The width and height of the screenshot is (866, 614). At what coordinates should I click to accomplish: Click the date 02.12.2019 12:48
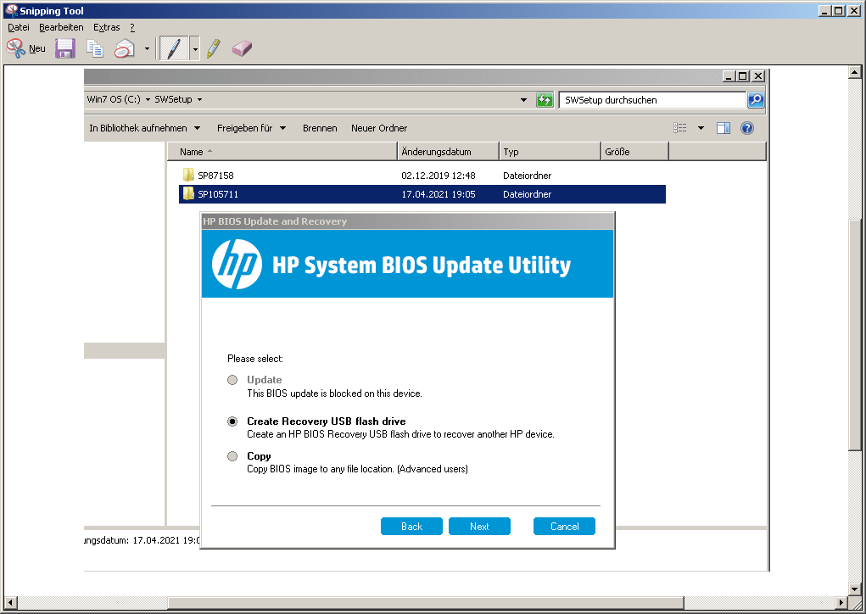point(439,176)
